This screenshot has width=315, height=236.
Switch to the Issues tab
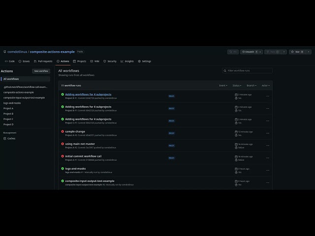click(x=24, y=61)
